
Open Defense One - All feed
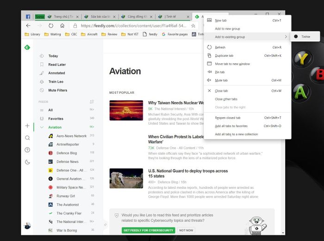pyautogui.click(x=71, y=170)
